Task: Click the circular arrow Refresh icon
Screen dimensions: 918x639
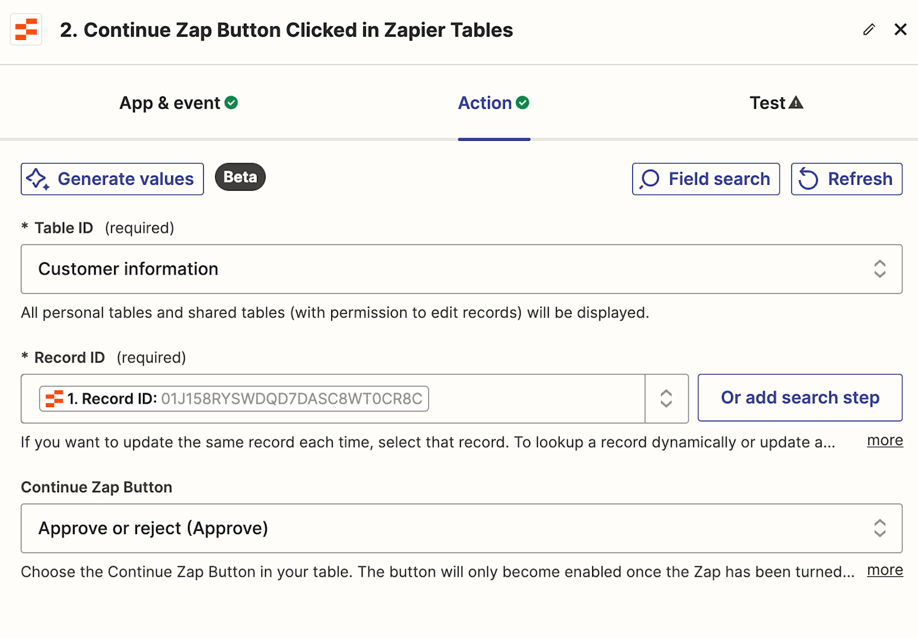Action: pos(808,179)
